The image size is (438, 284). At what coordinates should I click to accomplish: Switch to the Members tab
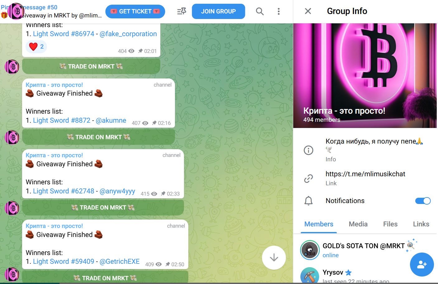click(x=319, y=224)
